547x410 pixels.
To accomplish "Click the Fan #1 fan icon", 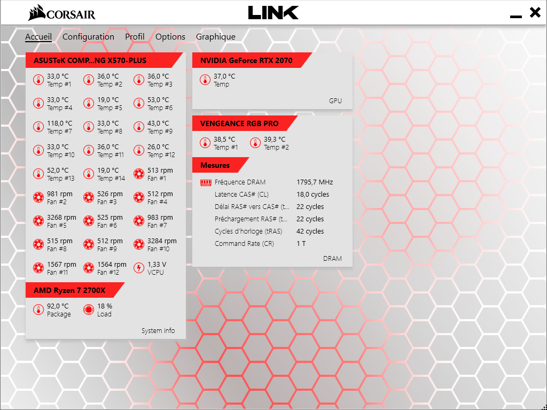I will (139, 174).
